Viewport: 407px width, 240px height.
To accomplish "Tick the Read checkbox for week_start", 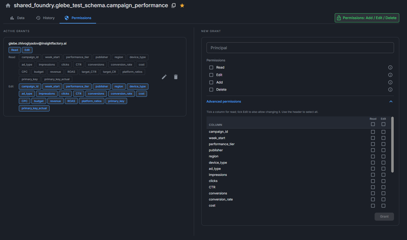I will [373, 138].
